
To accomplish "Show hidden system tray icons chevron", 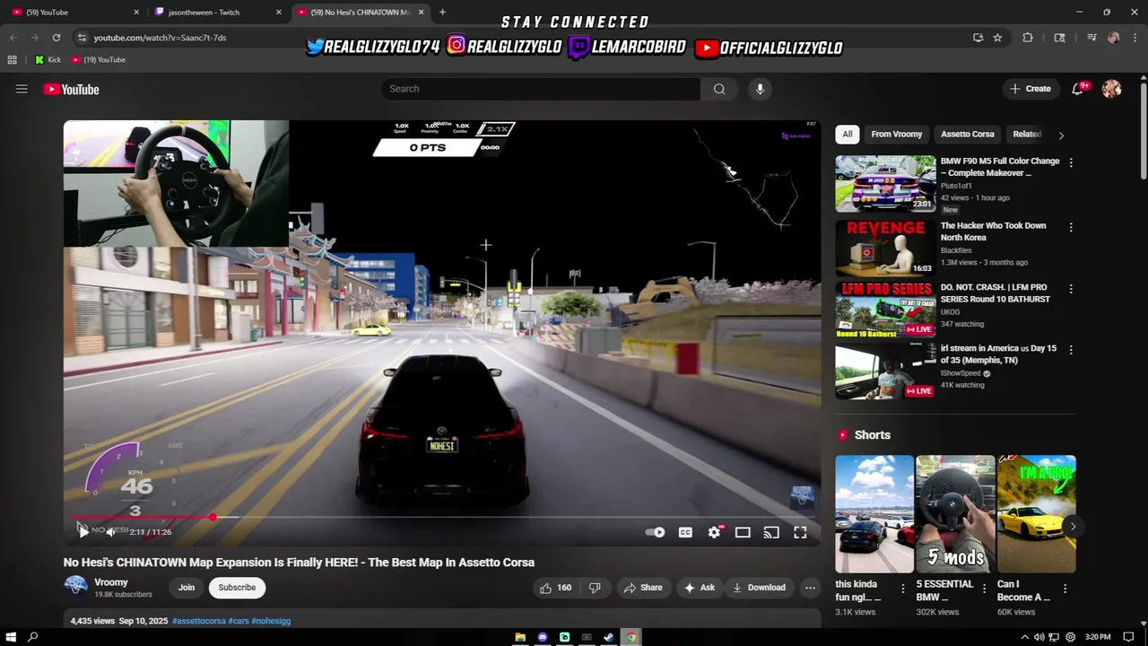I will 1025,637.
